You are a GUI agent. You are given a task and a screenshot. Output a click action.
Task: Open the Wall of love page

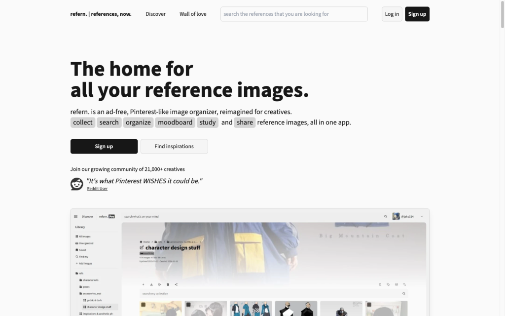[193, 14]
